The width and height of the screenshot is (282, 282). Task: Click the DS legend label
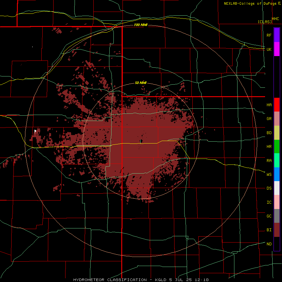point(269,188)
